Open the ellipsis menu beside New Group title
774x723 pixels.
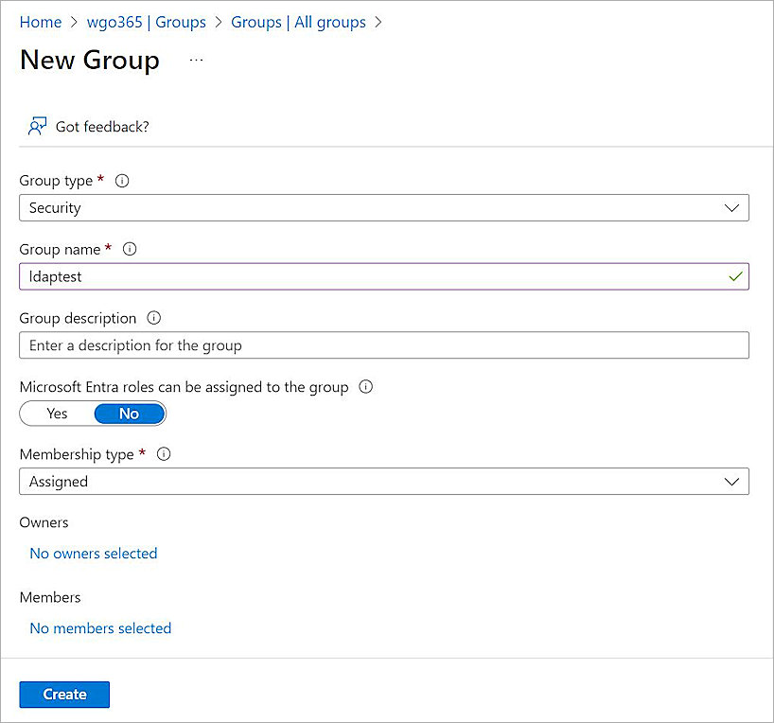196,60
